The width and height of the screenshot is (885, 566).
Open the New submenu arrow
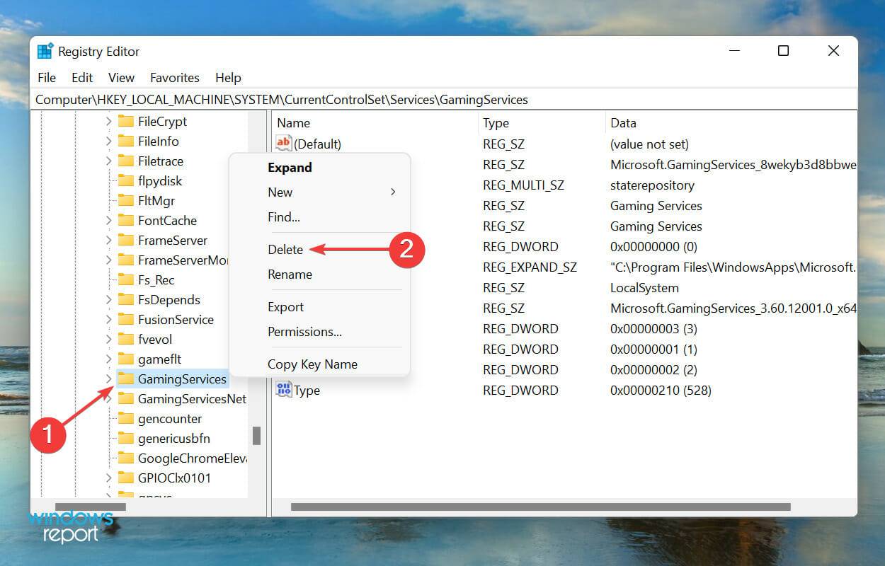tap(392, 192)
